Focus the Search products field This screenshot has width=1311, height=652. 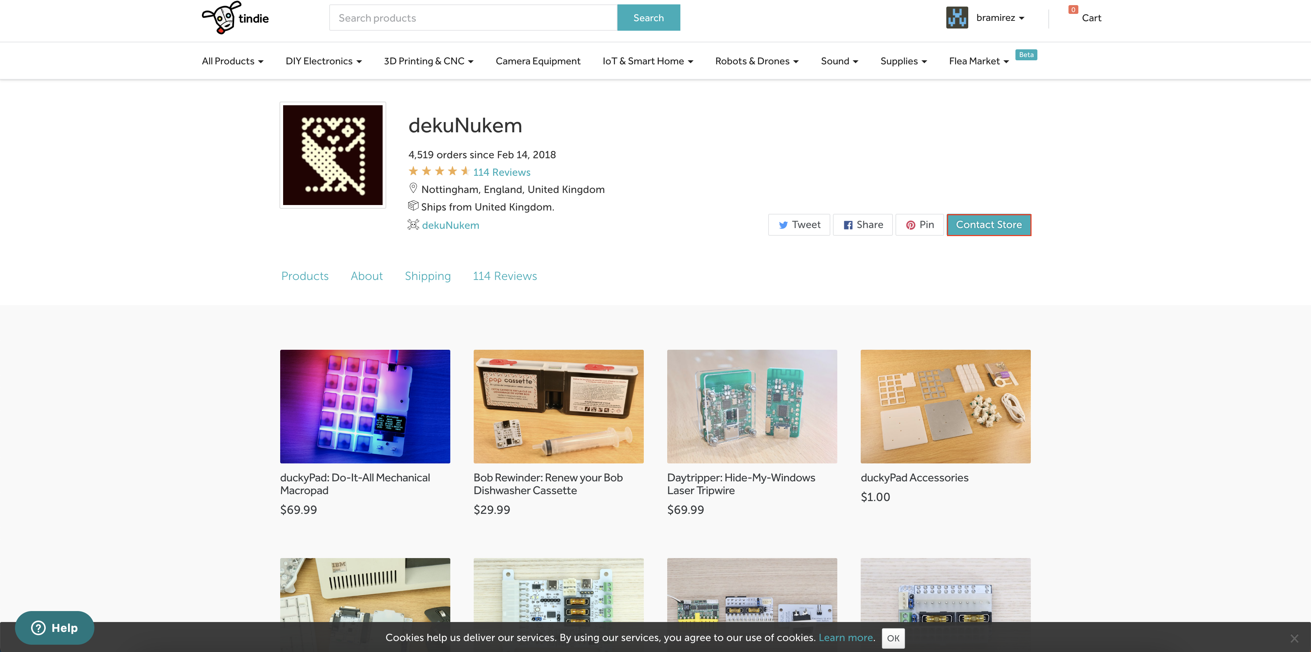pyautogui.click(x=473, y=18)
